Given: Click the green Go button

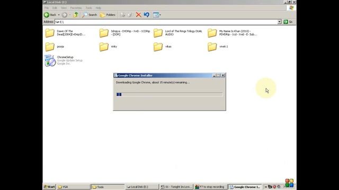Looking at the screenshot, I should 288,22.
